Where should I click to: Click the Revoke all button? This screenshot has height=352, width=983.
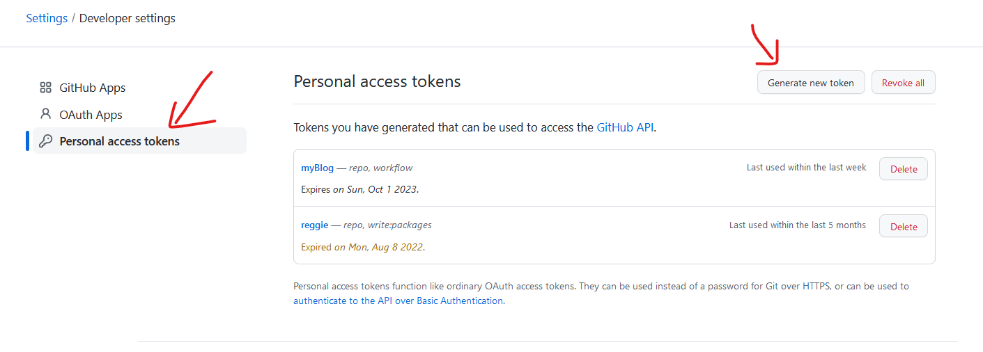point(903,83)
